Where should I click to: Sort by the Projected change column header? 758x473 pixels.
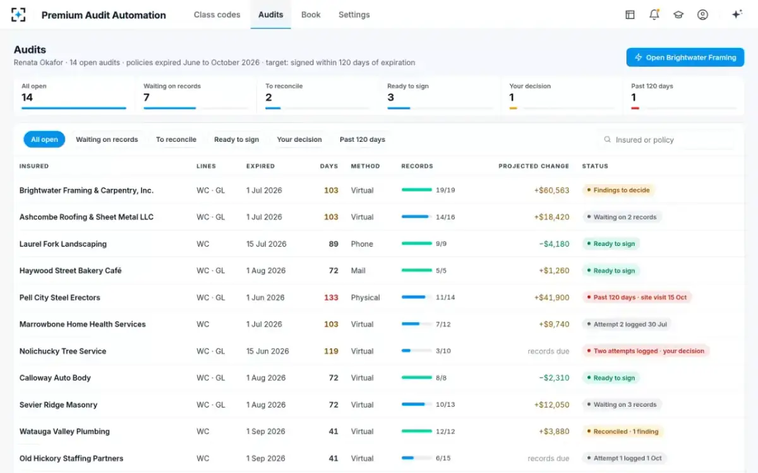click(x=534, y=166)
